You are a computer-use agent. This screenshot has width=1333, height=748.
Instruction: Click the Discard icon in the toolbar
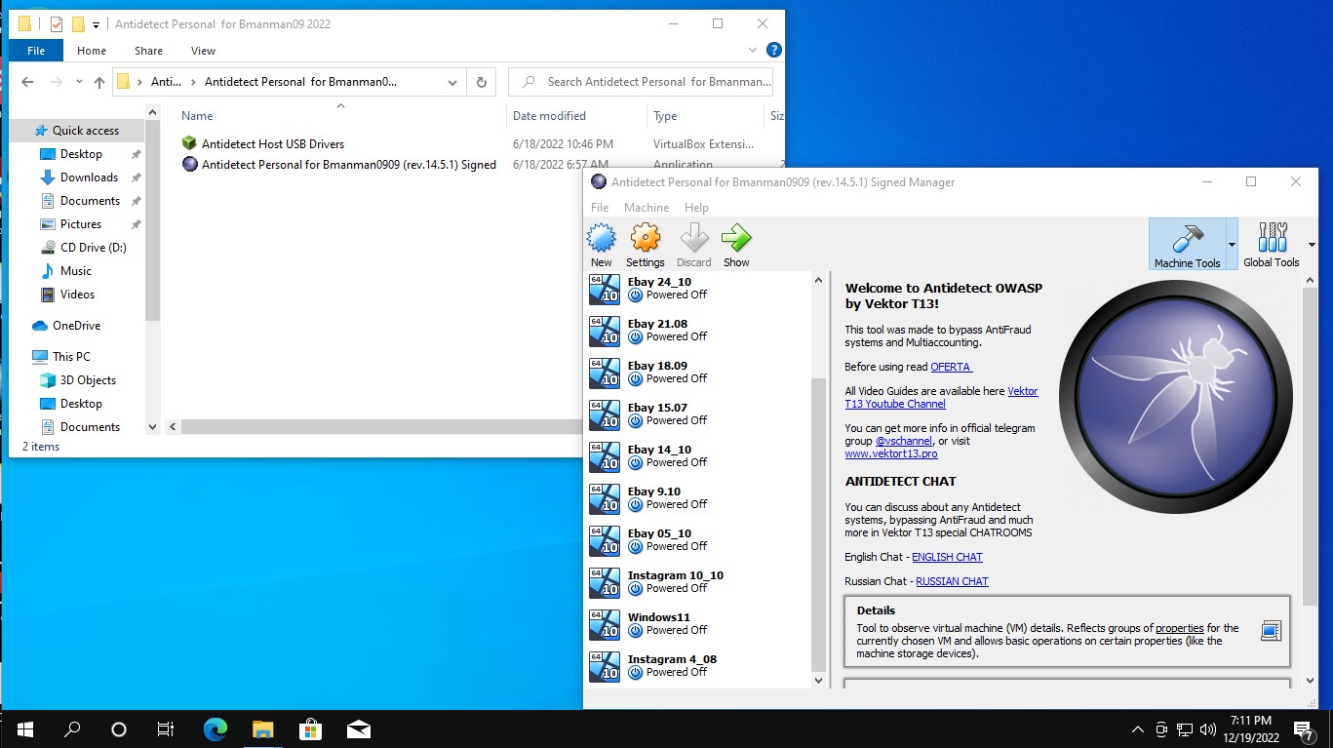(693, 243)
